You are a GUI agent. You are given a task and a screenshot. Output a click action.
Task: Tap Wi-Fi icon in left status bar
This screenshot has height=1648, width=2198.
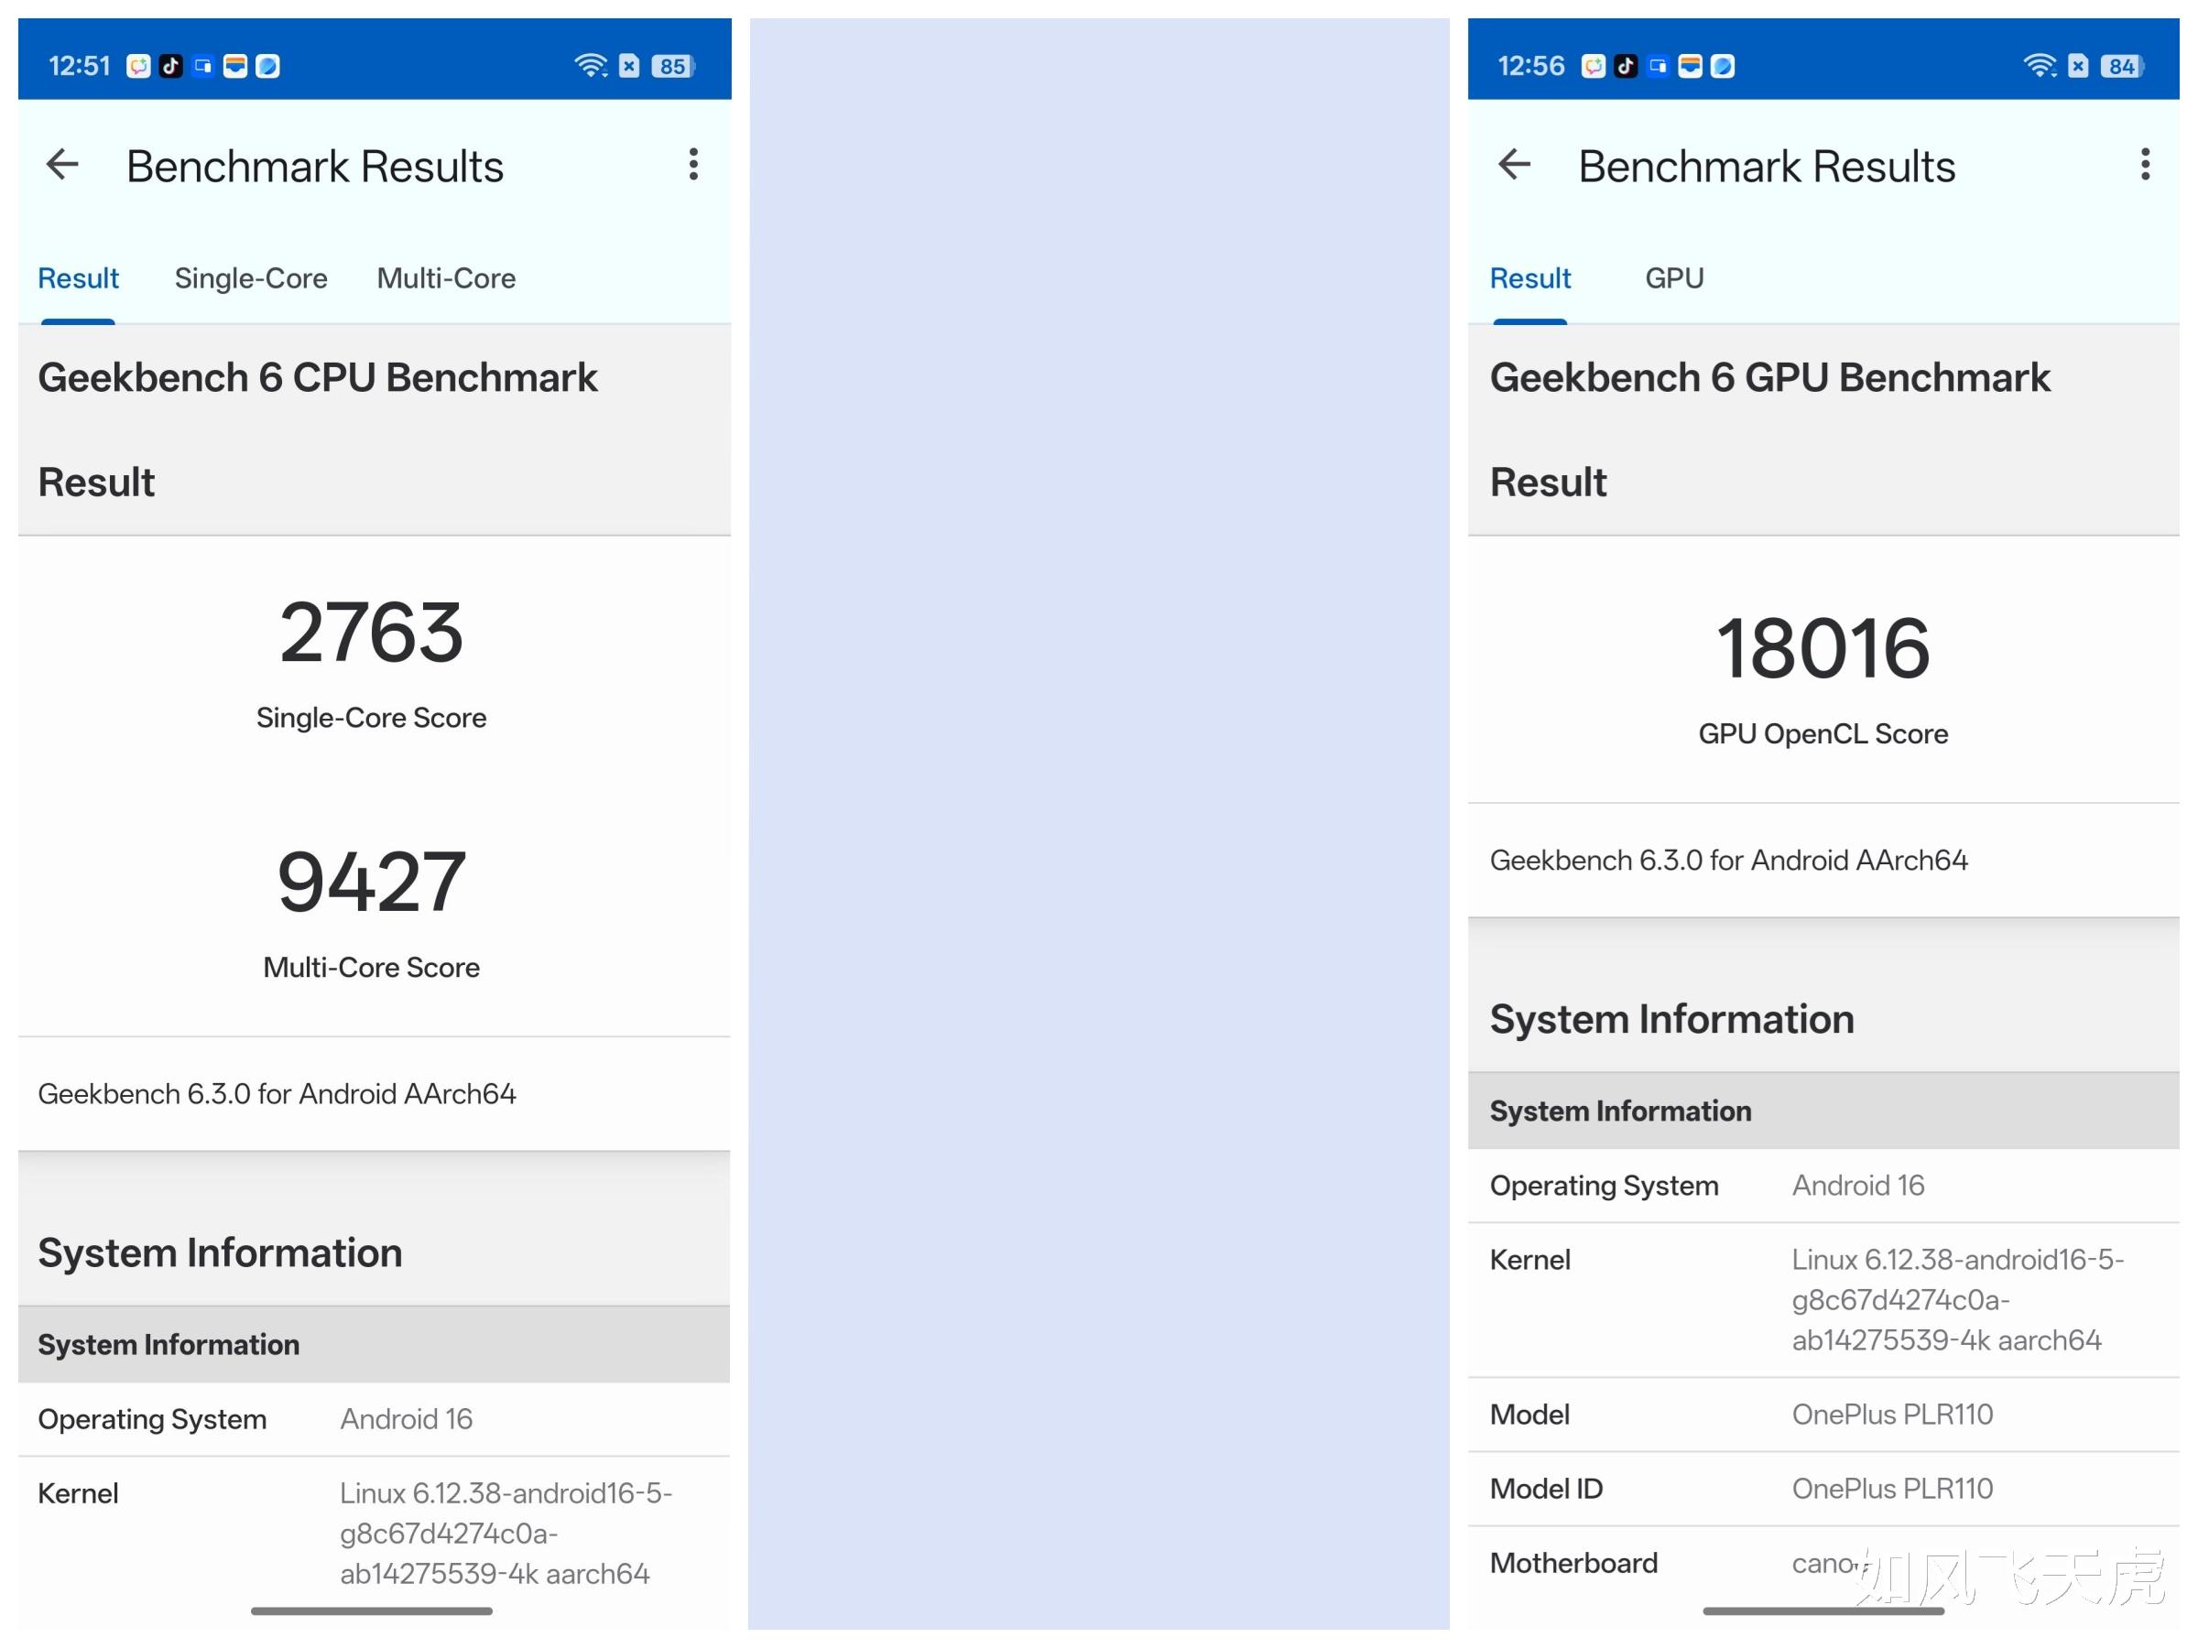coord(590,67)
